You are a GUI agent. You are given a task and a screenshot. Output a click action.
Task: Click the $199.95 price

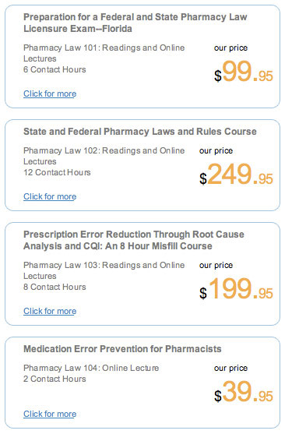[236, 290]
